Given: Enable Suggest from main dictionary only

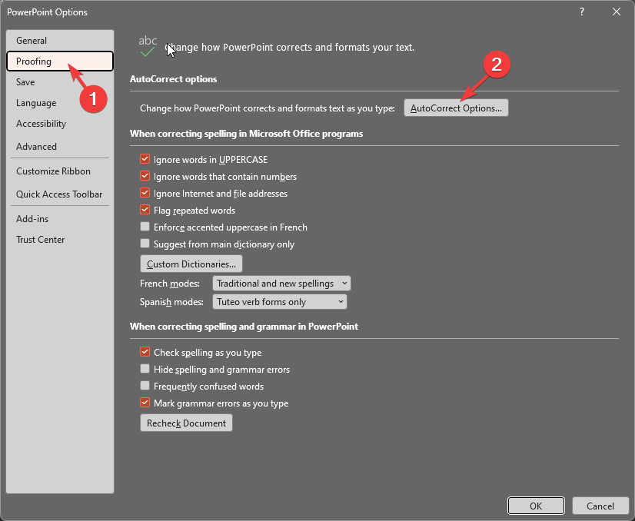Looking at the screenshot, I should 145,244.
